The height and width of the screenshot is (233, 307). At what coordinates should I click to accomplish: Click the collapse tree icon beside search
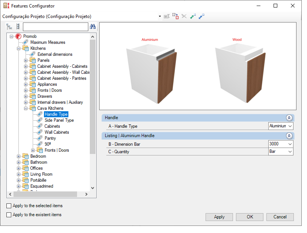(18, 27)
